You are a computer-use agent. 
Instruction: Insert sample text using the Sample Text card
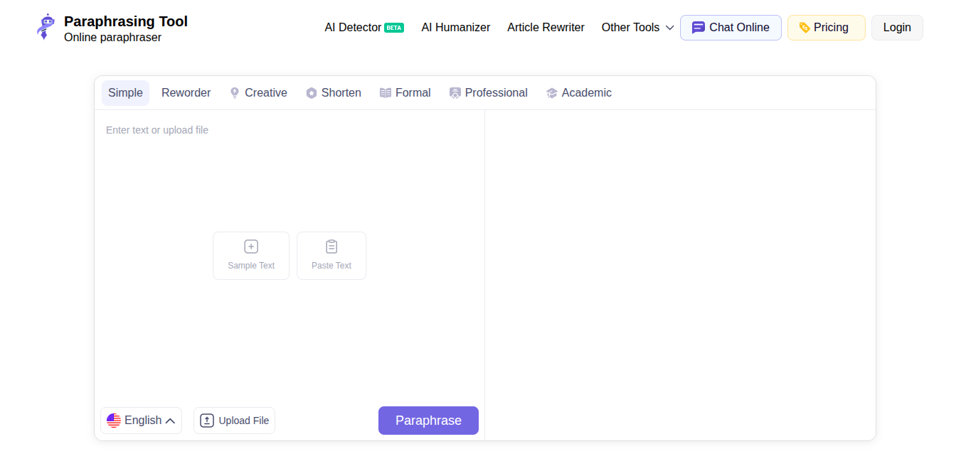tap(251, 255)
